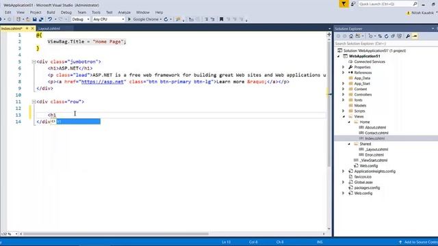Toggle the pin on Index.cshtml tab

pyautogui.click(x=27, y=29)
